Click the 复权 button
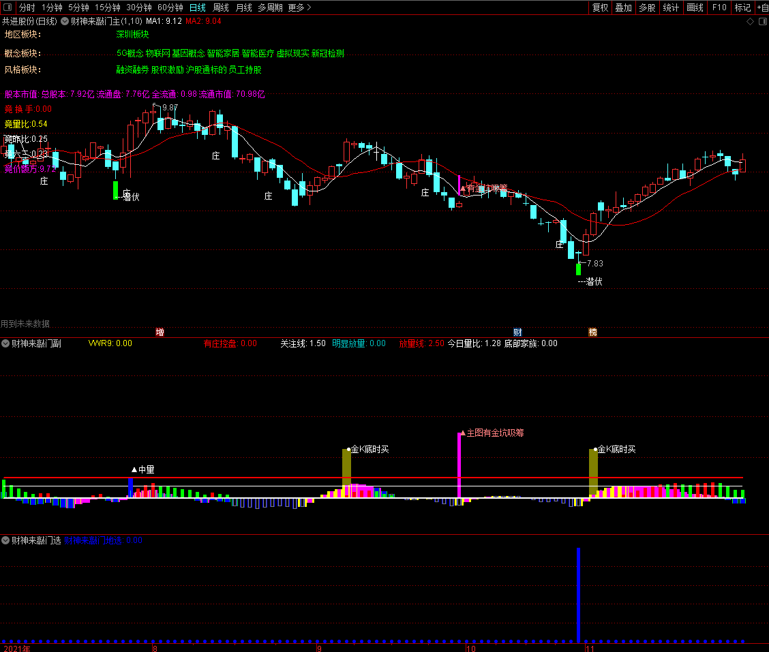Viewport: 769px width, 652px height. coord(600,7)
